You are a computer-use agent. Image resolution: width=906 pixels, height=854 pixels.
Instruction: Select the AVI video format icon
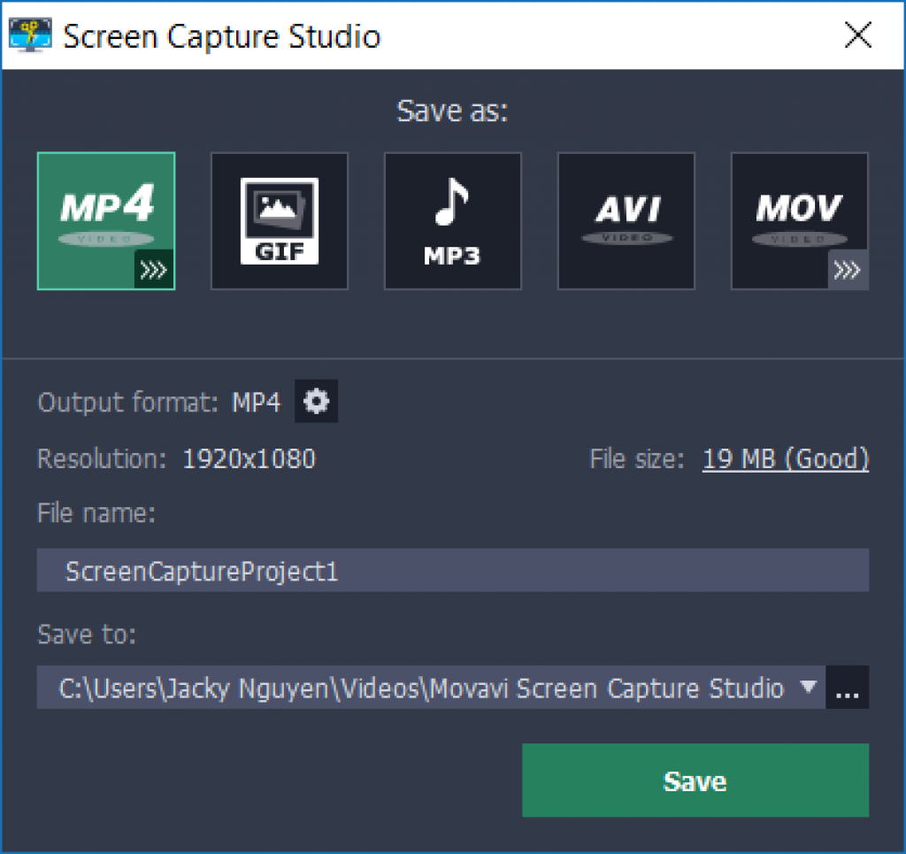pos(626,220)
